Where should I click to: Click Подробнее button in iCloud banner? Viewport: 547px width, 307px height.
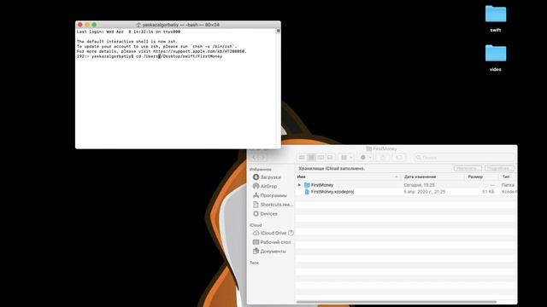coord(499,169)
